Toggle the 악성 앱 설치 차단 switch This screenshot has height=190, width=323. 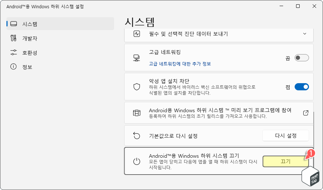[302, 87]
